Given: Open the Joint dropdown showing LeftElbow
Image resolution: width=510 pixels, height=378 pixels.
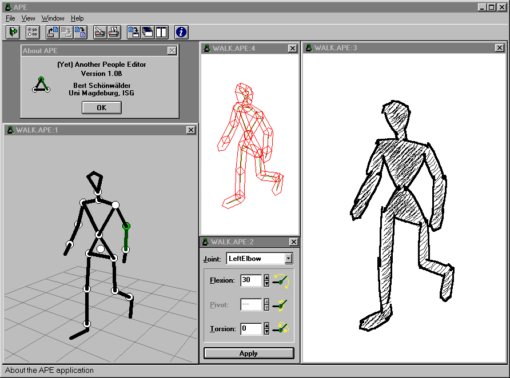Looking at the screenshot, I should coord(289,259).
